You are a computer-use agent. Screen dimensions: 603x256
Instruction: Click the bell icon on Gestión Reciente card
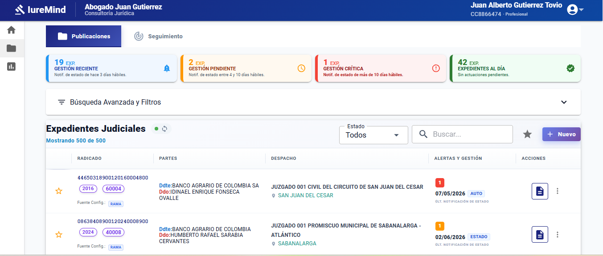(167, 68)
